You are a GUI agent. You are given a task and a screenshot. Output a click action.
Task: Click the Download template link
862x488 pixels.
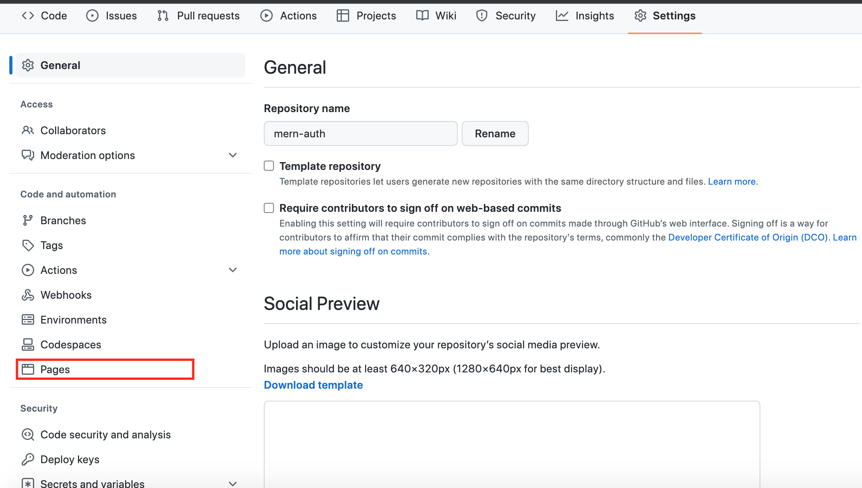coord(313,384)
